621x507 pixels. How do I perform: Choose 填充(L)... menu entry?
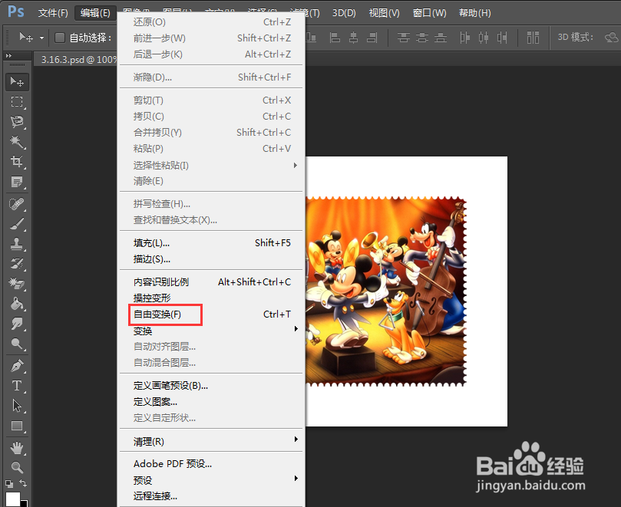(212, 242)
